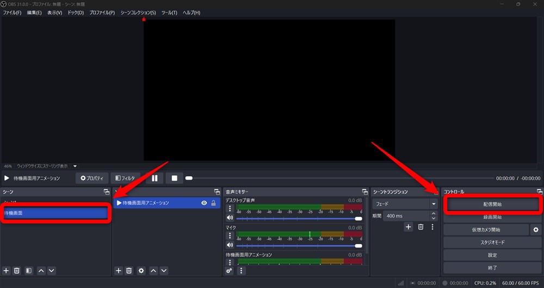The width and height of the screenshot is (544, 288).
Task: Open transition properties three-dot menu
Action: pos(432,227)
